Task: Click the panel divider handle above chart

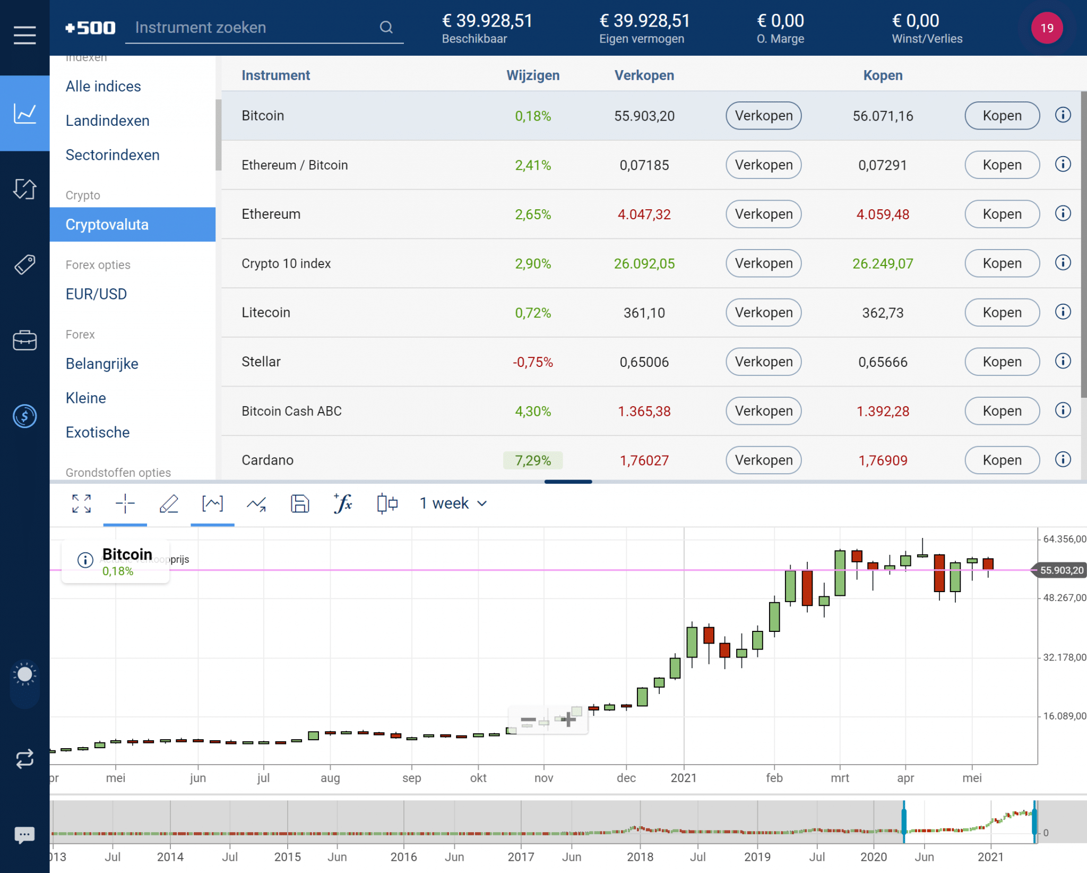Action: tap(568, 482)
